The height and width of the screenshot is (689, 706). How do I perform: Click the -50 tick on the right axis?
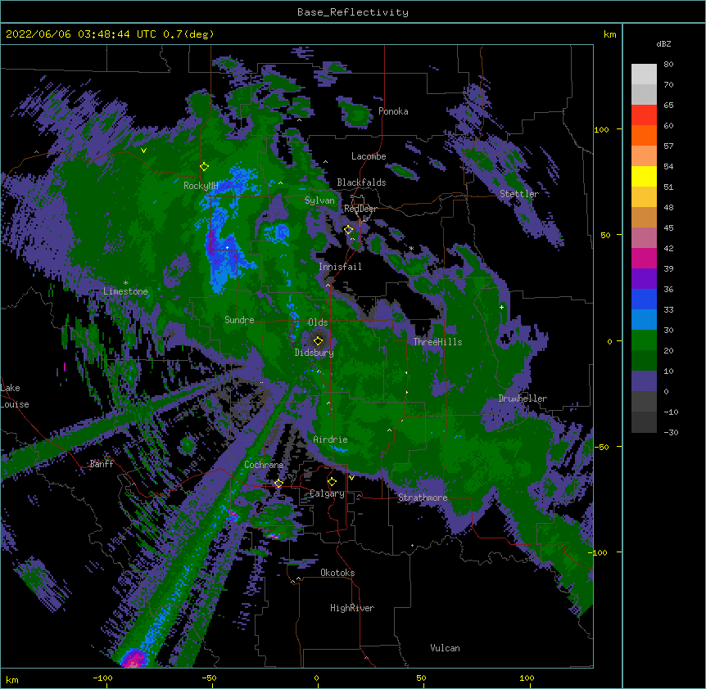[601, 447]
